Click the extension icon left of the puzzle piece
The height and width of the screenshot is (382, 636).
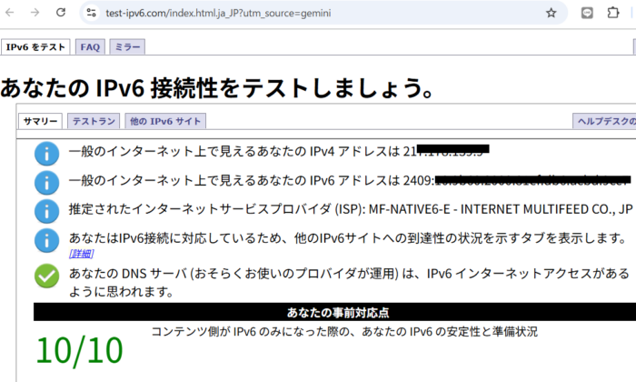click(587, 13)
